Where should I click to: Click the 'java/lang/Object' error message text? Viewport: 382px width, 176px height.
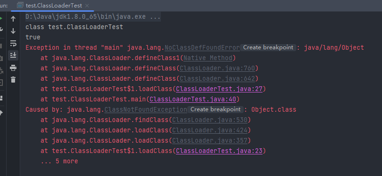(x=334, y=48)
